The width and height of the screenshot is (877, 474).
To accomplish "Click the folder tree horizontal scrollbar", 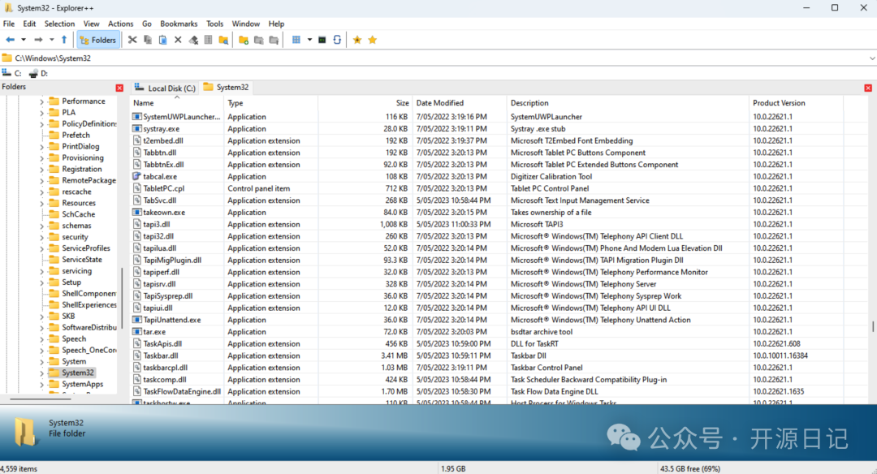I will pyautogui.click(x=40, y=399).
